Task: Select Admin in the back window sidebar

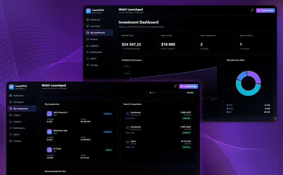Action: click(93, 59)
